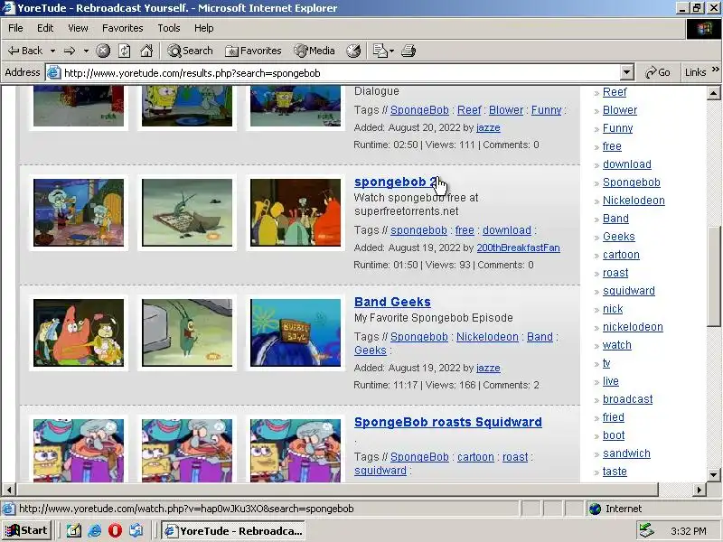Expand the address bar dropdown arrow
723x542 pixels.
(626, 73)
